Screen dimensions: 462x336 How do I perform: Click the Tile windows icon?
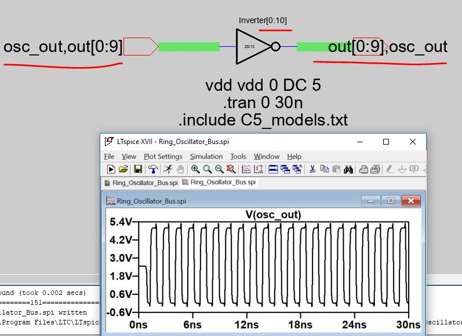coord(273,169)
